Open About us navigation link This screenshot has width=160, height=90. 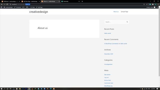[x=116, y=12]
